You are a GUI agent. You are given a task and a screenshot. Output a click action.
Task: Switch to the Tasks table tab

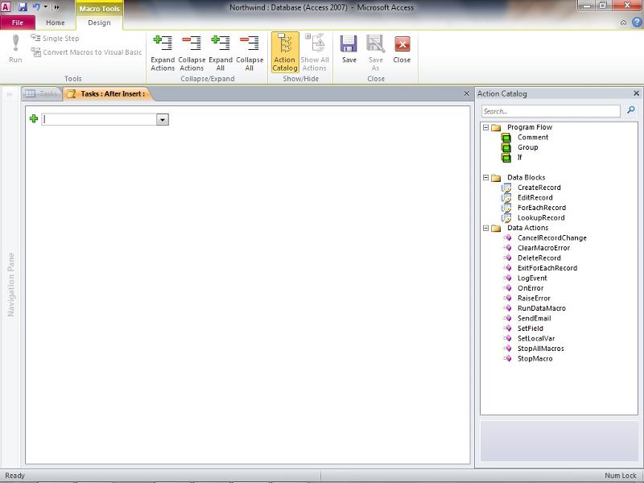coord(41,93)
